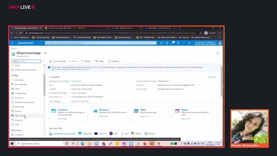This screenshot has height=156, width=277.
Task: Collapse the sidebar menu with the chevron
Action: (43, 61)
